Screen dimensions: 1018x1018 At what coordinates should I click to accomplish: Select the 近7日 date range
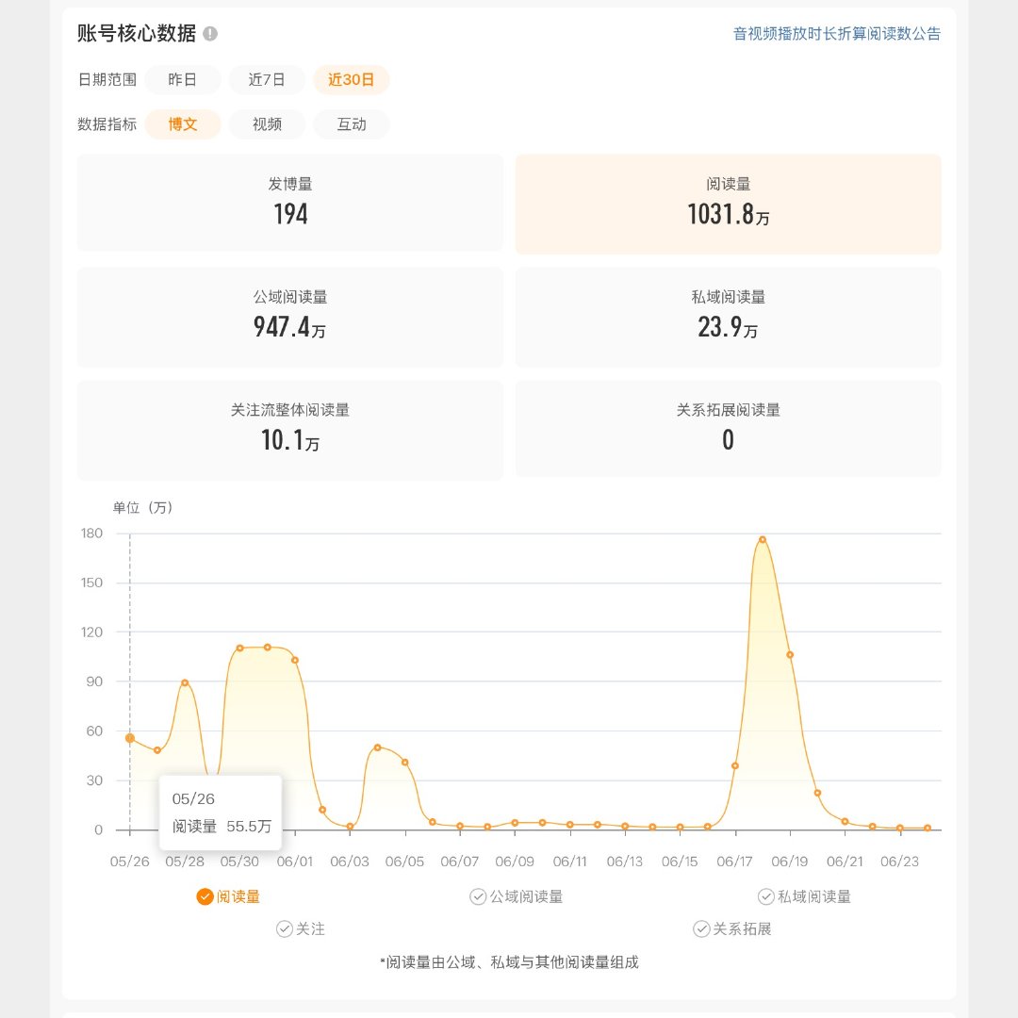coord(267,80)
